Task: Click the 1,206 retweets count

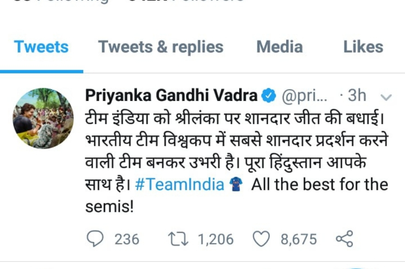Action: pyautogui.click(x=216, y=239)
